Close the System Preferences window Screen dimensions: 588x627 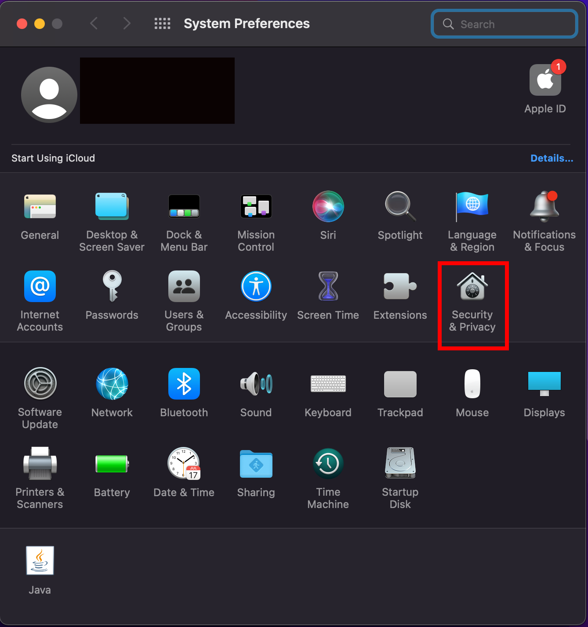[x=22, y=24]
